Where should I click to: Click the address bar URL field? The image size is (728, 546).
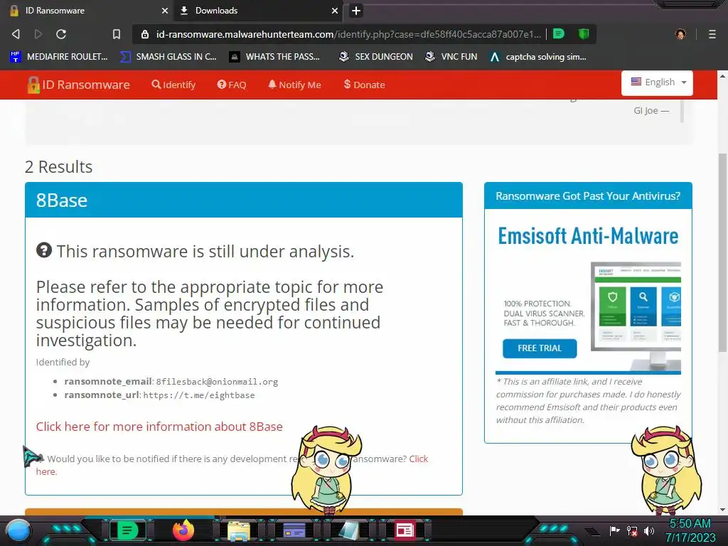[348, 34]
